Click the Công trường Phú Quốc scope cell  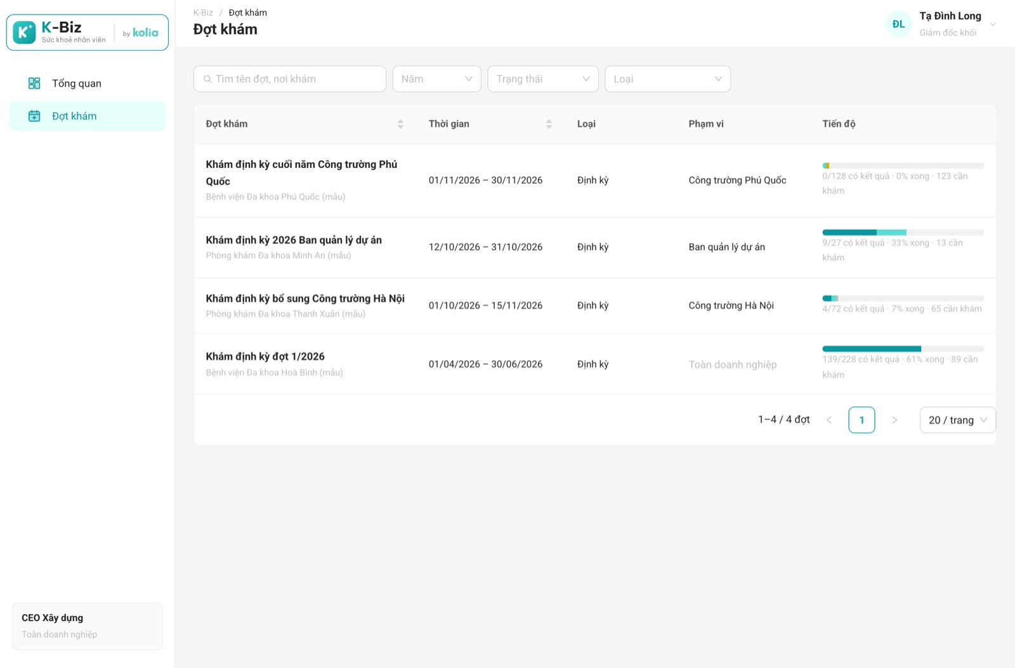point(738,181)
